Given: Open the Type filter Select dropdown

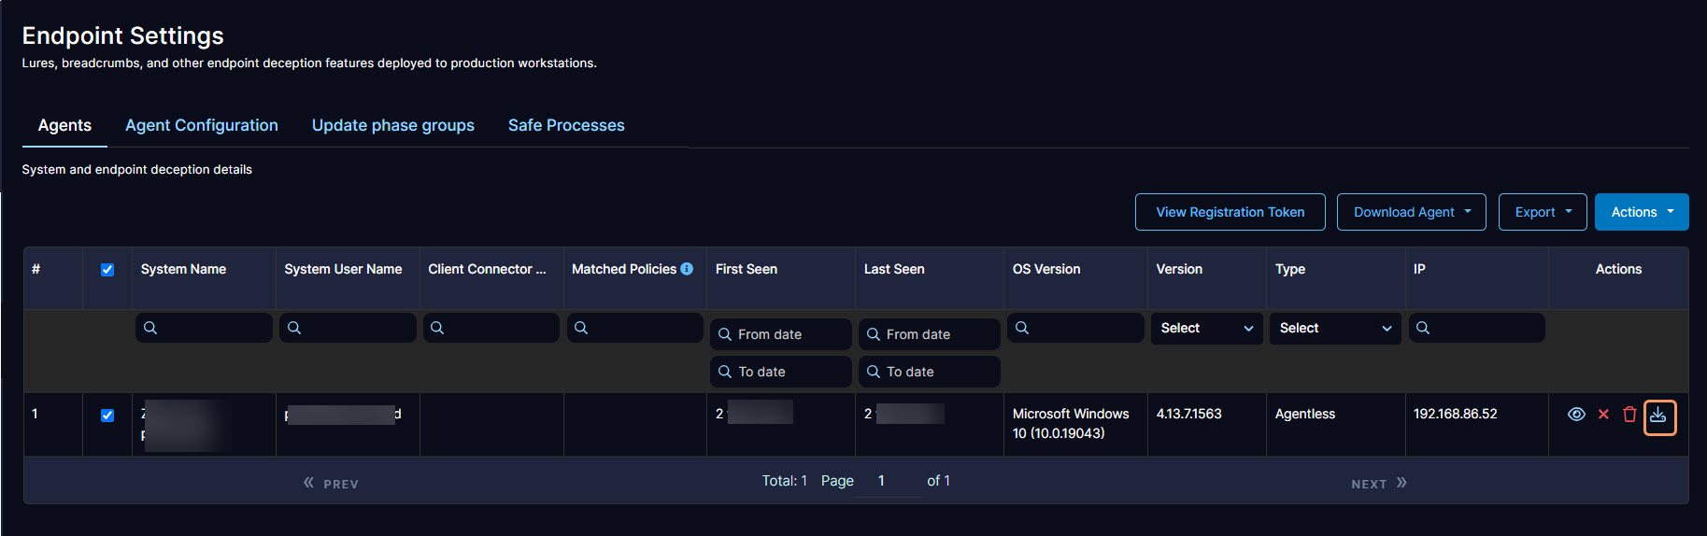Looking at the screenshot, I should click(x=1334, y=328).
